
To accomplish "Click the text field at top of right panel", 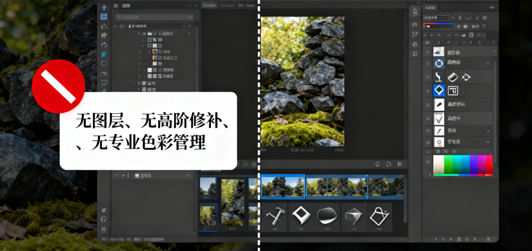I will tap(437, 17).
